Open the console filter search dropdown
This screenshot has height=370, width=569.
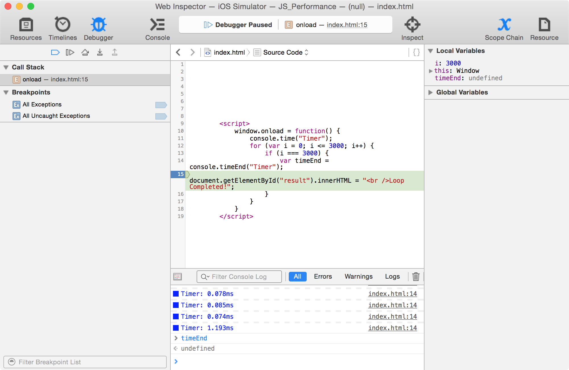tap(205, 277)
